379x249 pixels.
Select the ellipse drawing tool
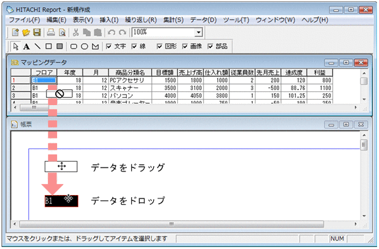[84, 47]
